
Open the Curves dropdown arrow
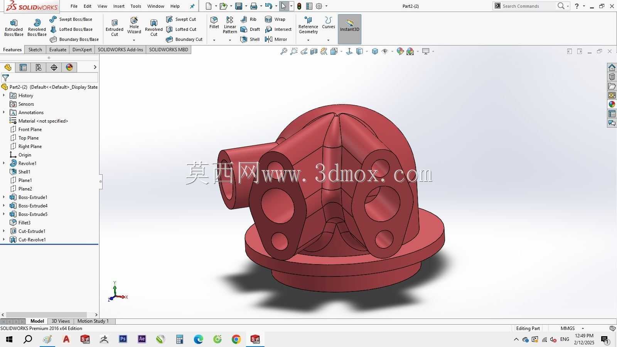[x=328, y=40]
